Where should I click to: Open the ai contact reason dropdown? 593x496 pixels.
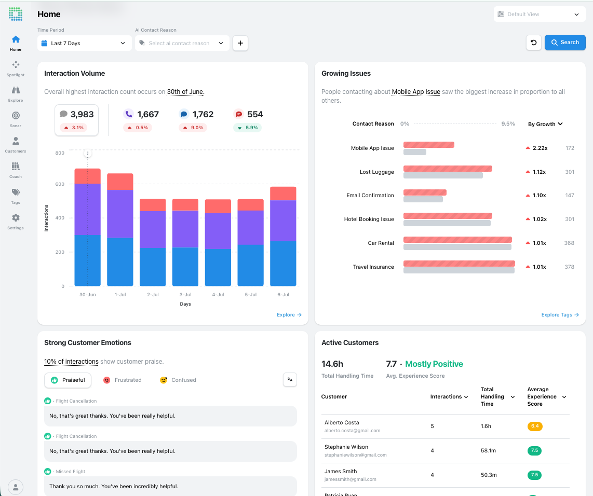point(182,43)
